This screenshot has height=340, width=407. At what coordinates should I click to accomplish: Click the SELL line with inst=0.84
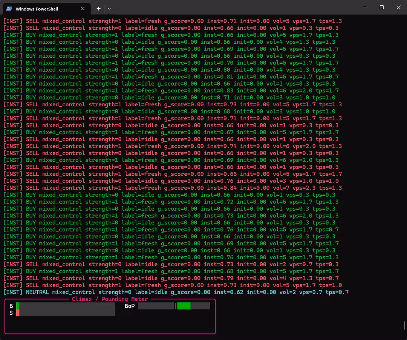coord(173,188)
